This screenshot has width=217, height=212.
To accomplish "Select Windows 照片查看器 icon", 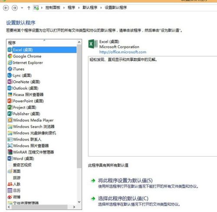I will coord(10,146).
